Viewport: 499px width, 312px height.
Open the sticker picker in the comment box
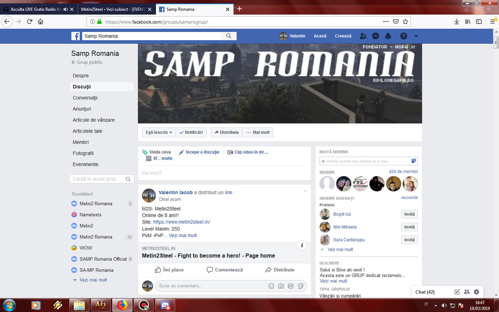tap(301, 286)
